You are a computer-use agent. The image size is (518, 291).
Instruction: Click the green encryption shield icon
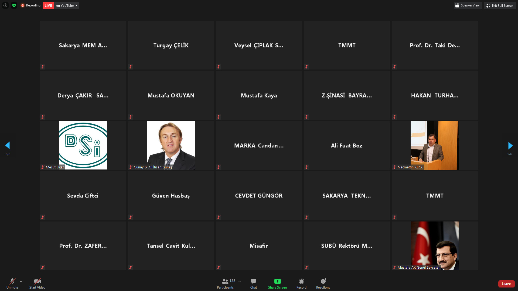(x=14, y=5)
